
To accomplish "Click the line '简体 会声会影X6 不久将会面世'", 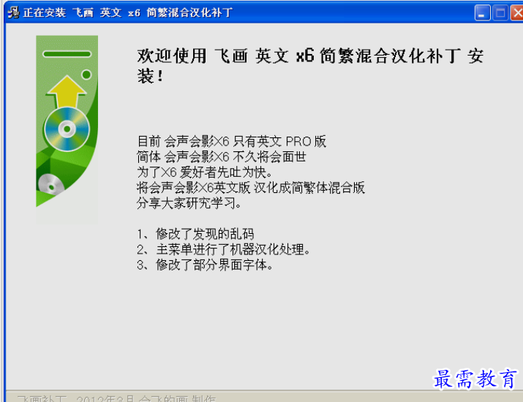I will [221, 156].
